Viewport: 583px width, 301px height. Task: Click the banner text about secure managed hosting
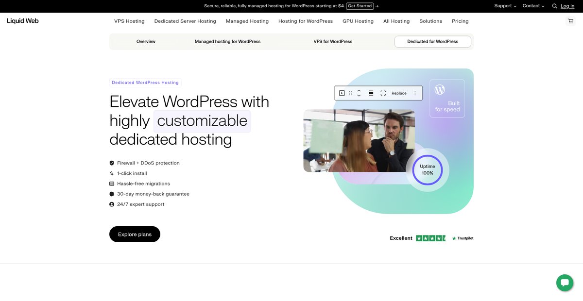274,6
